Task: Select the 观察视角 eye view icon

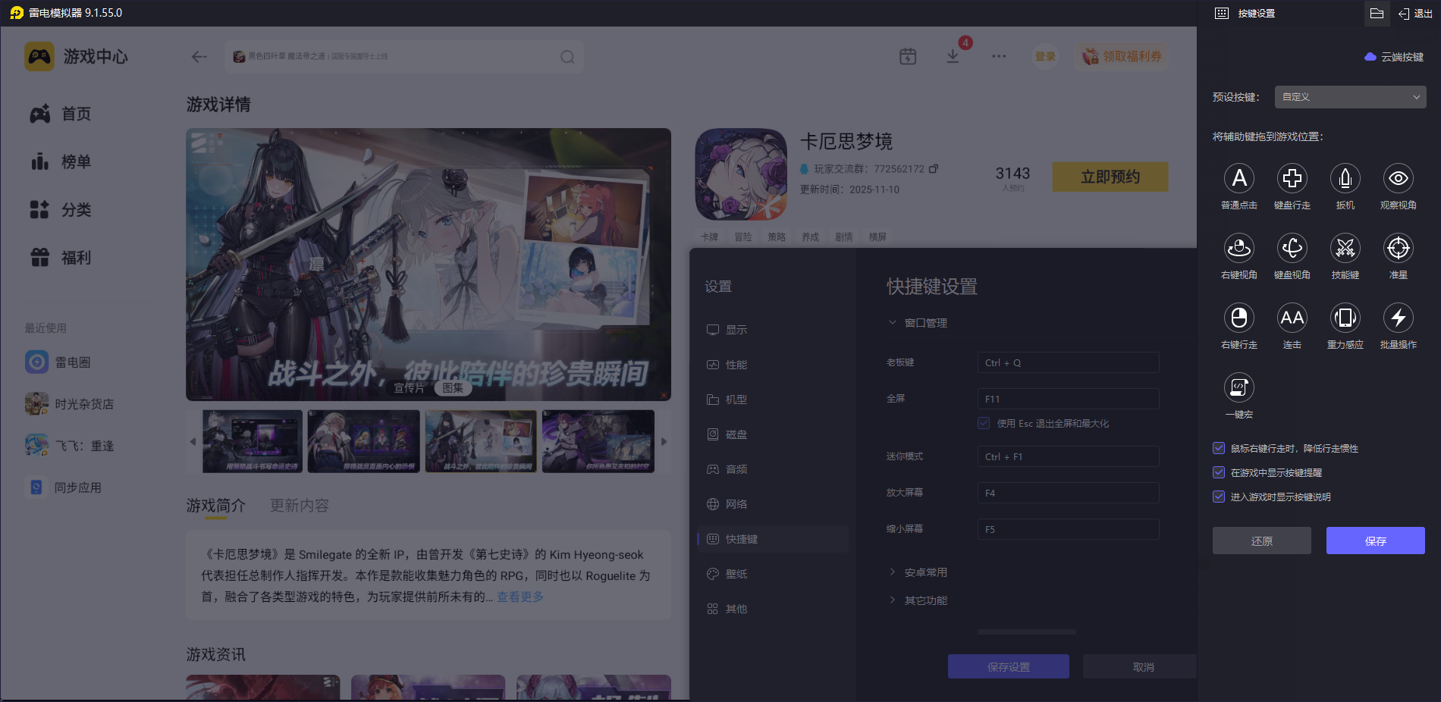Action: 1399,178
